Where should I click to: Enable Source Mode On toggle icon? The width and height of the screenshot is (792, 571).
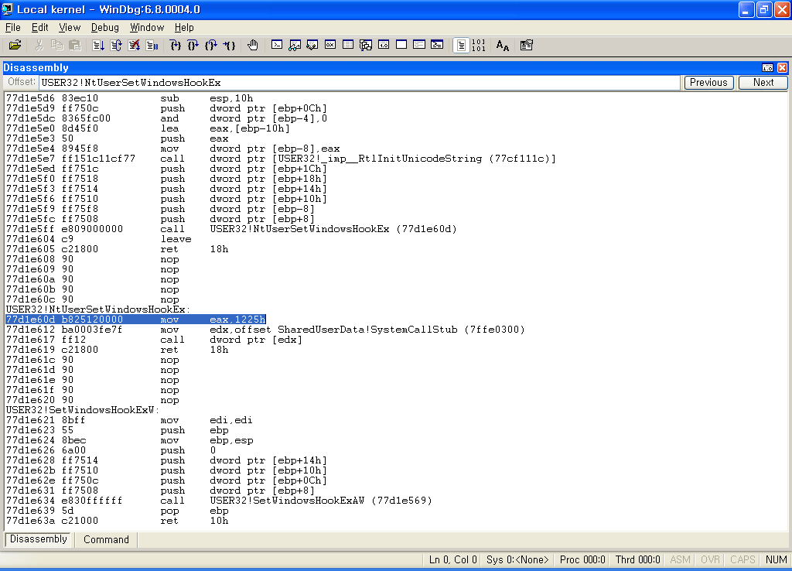(x=461, y=46)
